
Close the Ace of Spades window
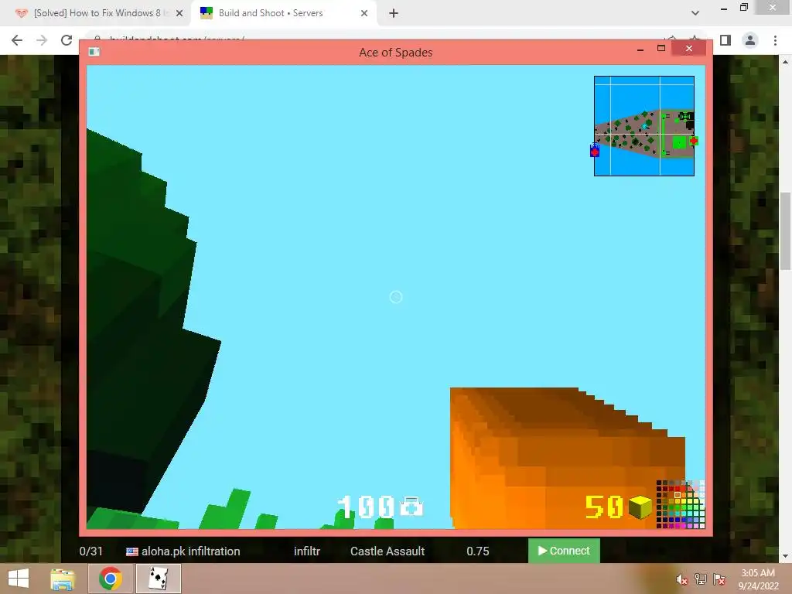(x=689, y=49)
